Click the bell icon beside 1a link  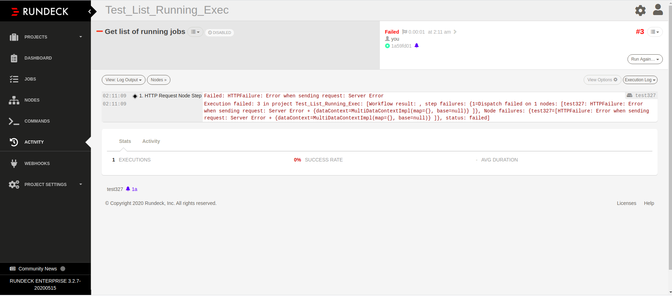(128, 189)
